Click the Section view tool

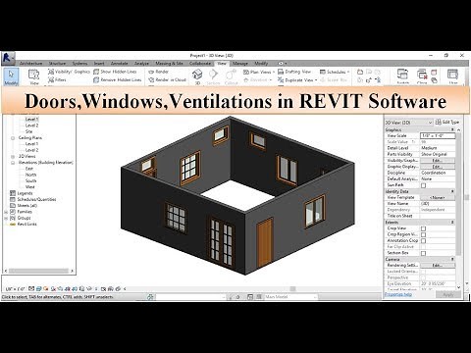click(x=213, y=76)
